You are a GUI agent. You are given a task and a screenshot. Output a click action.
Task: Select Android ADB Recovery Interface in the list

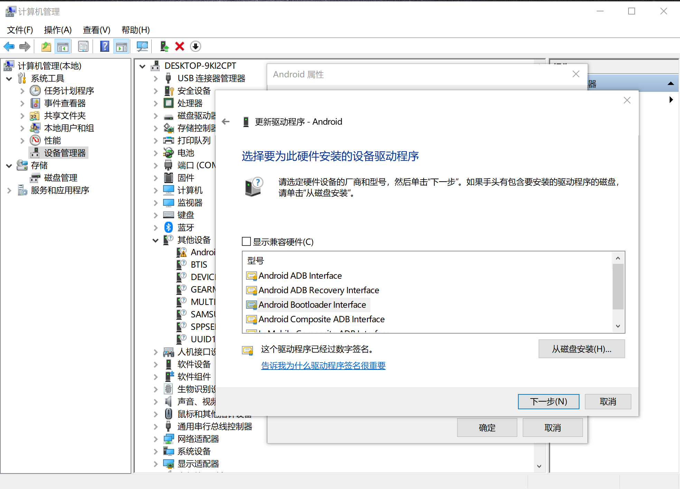[318, 290]
